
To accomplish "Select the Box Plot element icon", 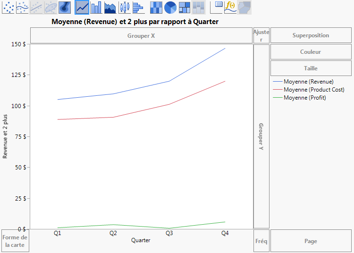I will click(x=125, y=7).
